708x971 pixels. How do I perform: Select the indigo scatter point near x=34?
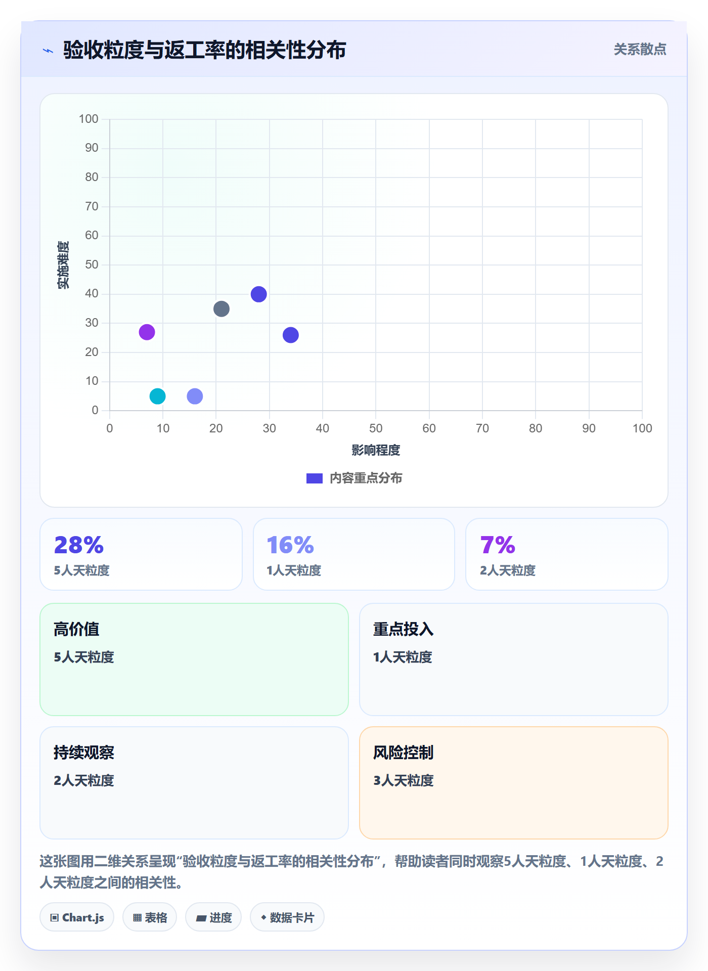click(291, 335)
